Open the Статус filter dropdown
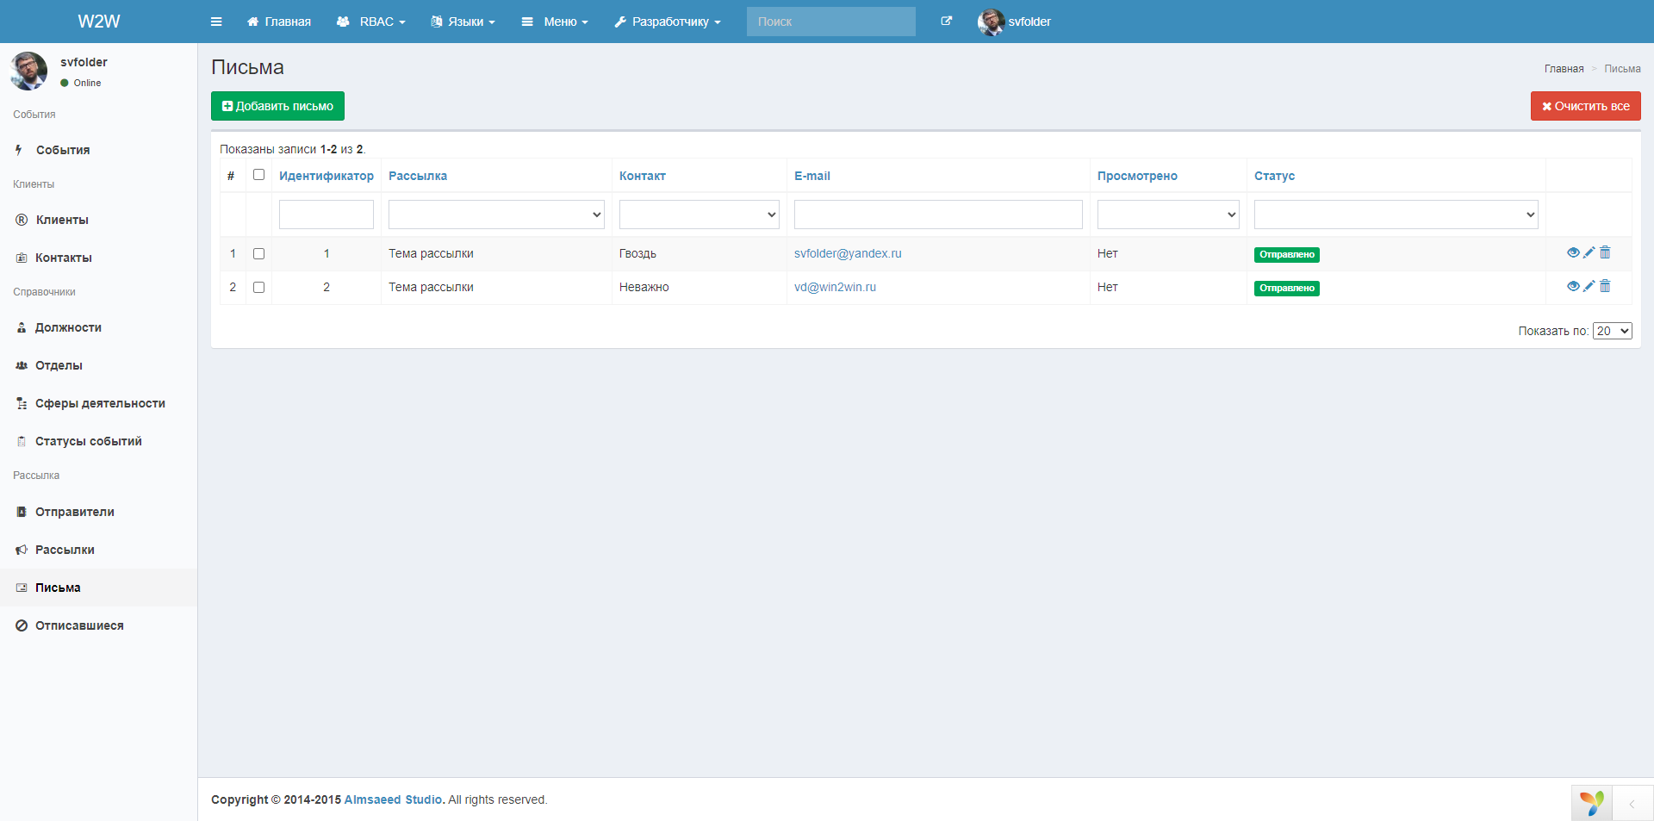Screen dimensions: 1654x821 click(1396, 215)
